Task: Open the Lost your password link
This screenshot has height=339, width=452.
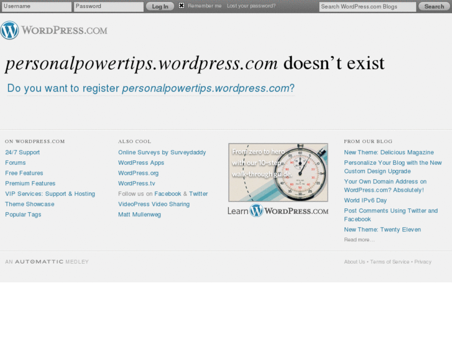Action: [251, 6]
